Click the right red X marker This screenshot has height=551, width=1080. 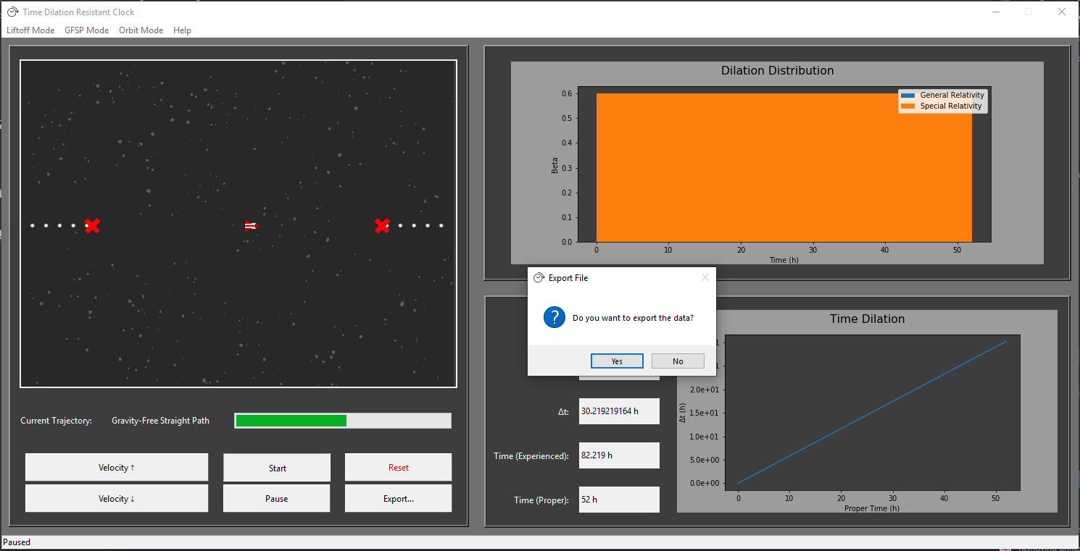click(382, 226)
